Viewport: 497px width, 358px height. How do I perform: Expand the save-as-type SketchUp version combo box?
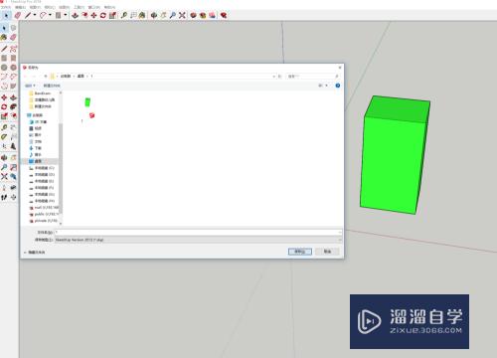click(x=198, y=240)
